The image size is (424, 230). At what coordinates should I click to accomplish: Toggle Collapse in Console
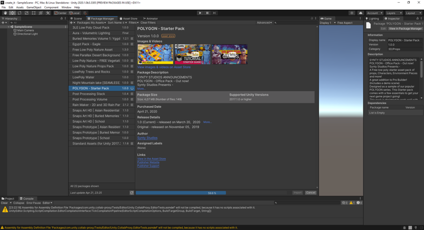(x=19, y=203)
